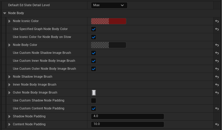Click the Shadow Node Padding value field
This screenshot has width=222, height=130.
[x=127, y=116]
